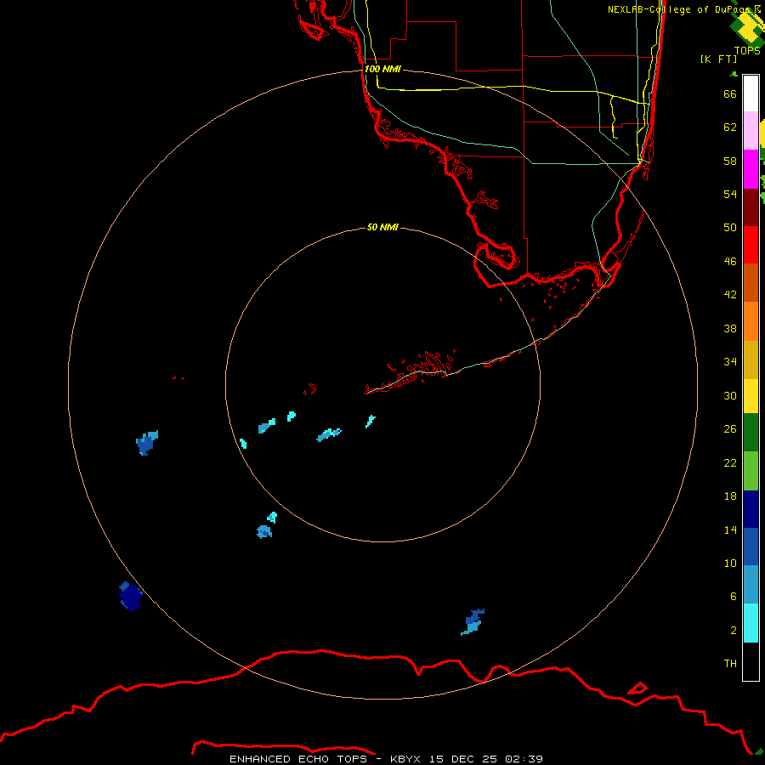Click legend value 46
The width and height of the screenshot is (765, 765).
[730, 262]
